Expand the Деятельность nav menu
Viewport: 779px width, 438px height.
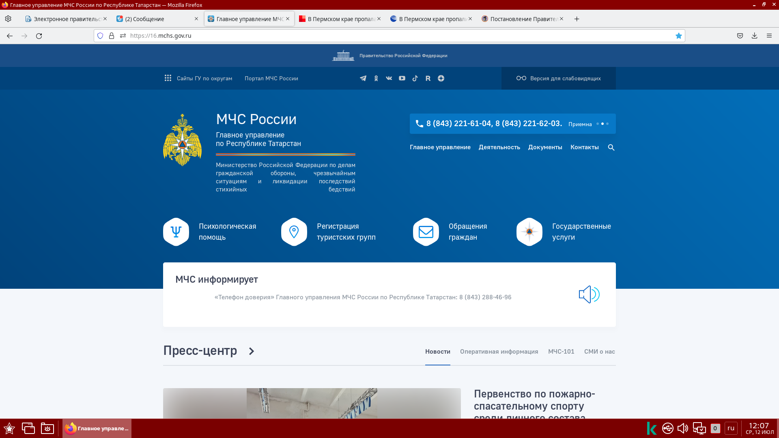(x=499, y=147)
